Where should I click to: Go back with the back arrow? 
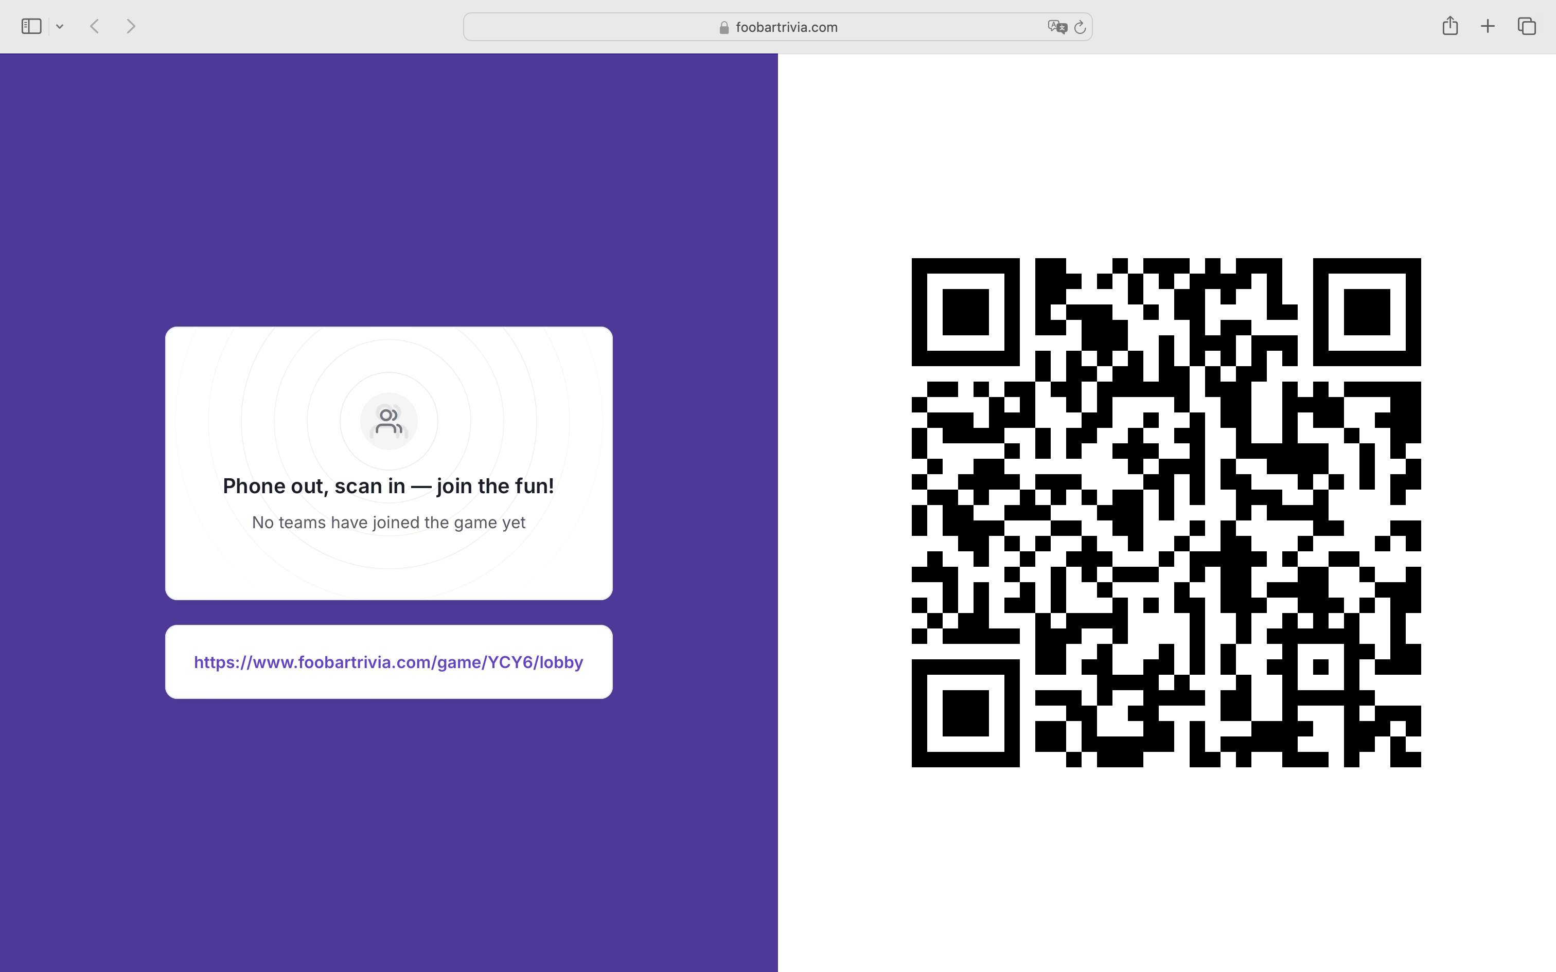tap(95, 26)
